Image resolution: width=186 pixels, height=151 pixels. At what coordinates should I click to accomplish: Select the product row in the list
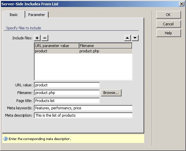[x=83, y=51]
